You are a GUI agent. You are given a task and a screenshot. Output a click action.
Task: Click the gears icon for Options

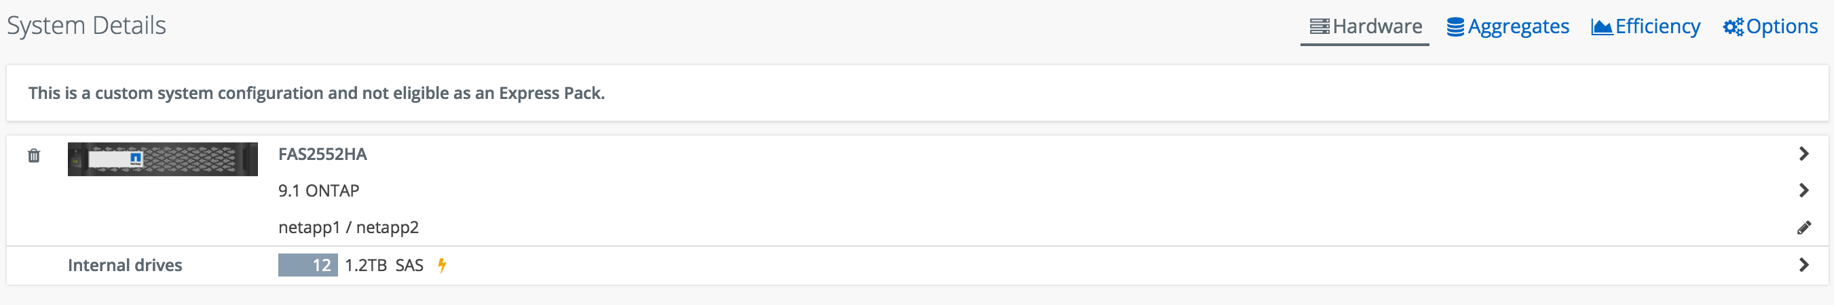tap(1733, 27)
